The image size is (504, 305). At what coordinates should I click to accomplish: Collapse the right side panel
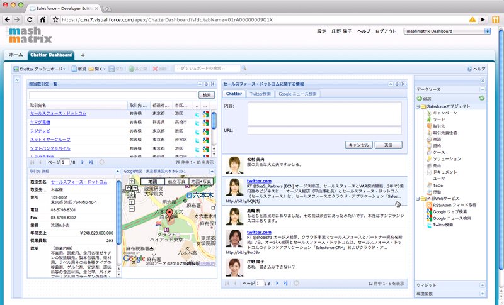click(x=483, y=80)
